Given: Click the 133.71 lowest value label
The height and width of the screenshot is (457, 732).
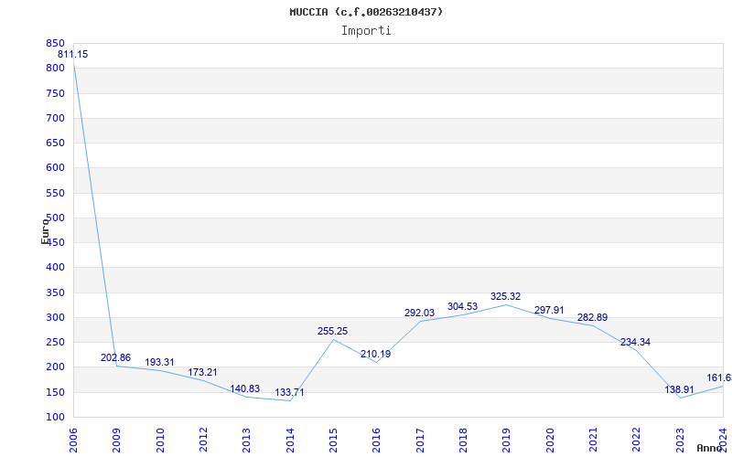Looking at the screenshot, I should (289, 392).
